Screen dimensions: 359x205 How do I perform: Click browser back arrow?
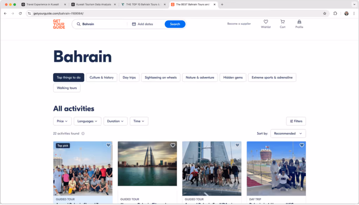[x=5, y=14]
